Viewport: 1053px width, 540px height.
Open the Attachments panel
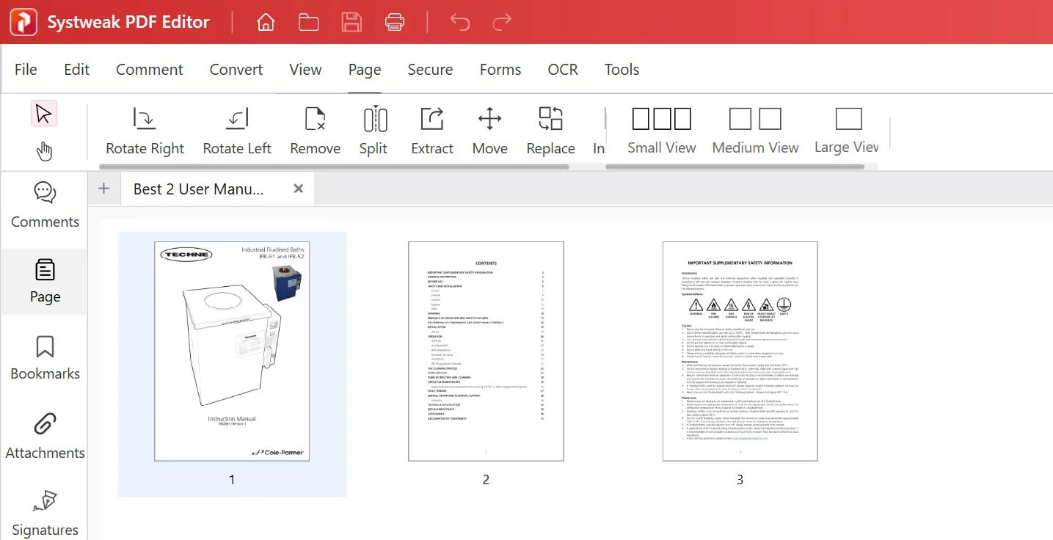(45, 436)
